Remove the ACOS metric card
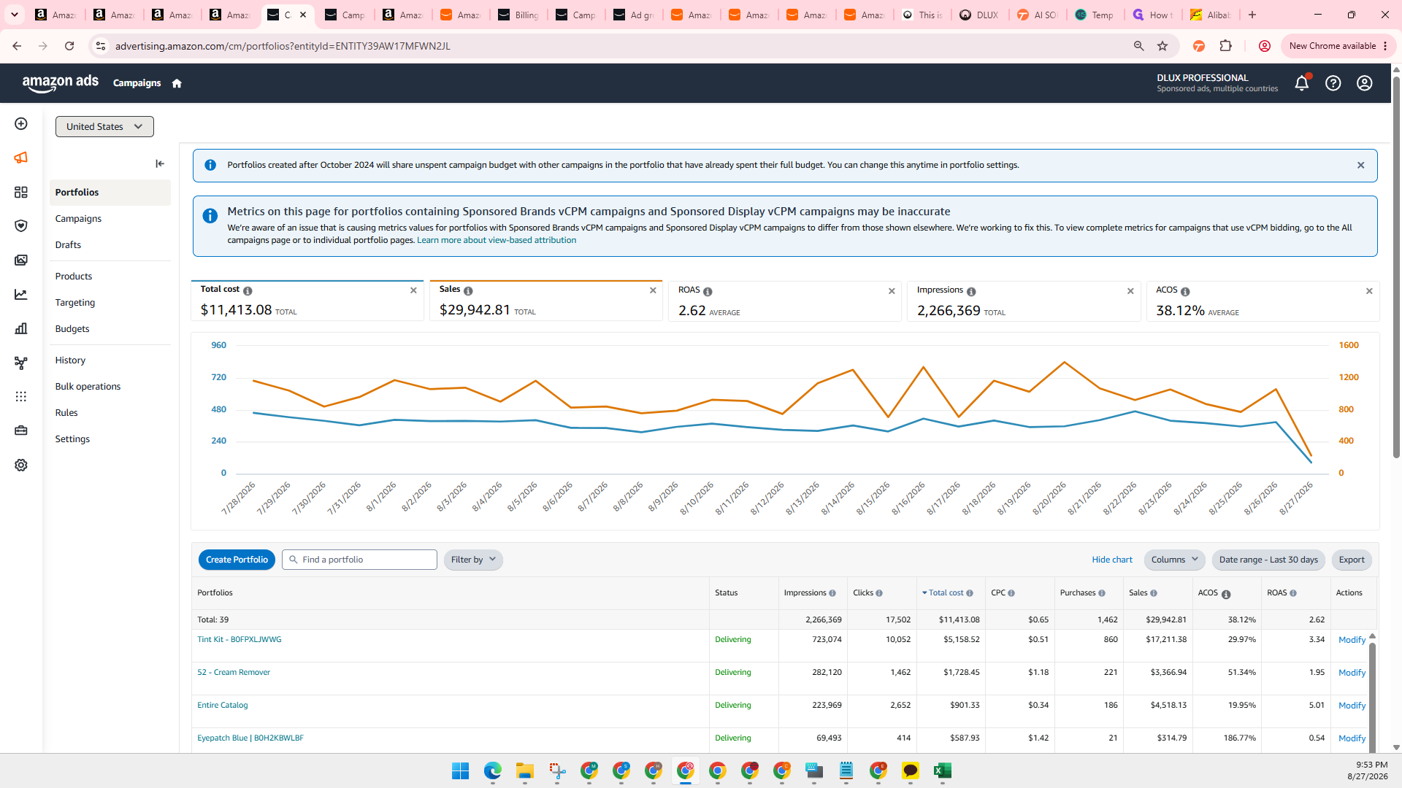Viewport: 1402px width, 788px height. pos(1369,291)
